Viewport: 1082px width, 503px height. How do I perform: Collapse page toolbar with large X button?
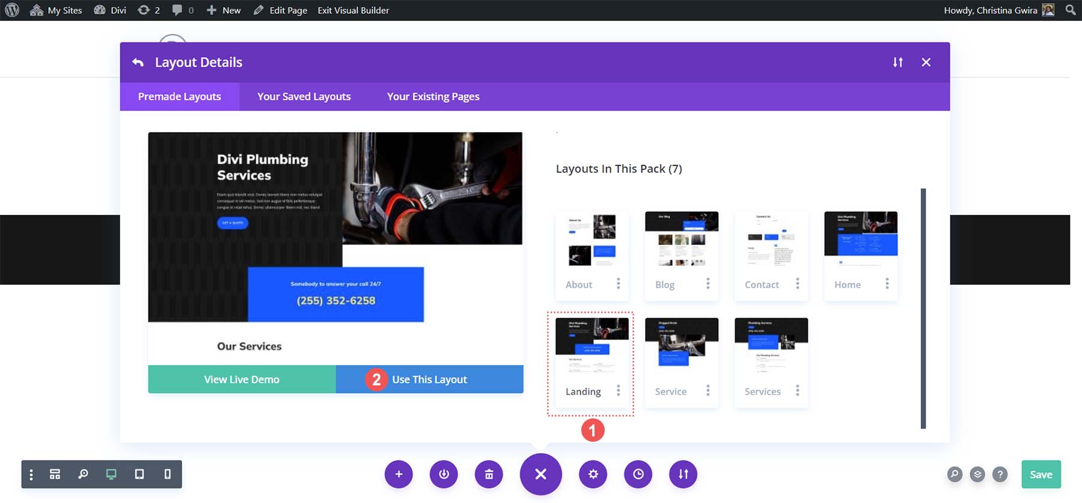(x=541, y=474)
